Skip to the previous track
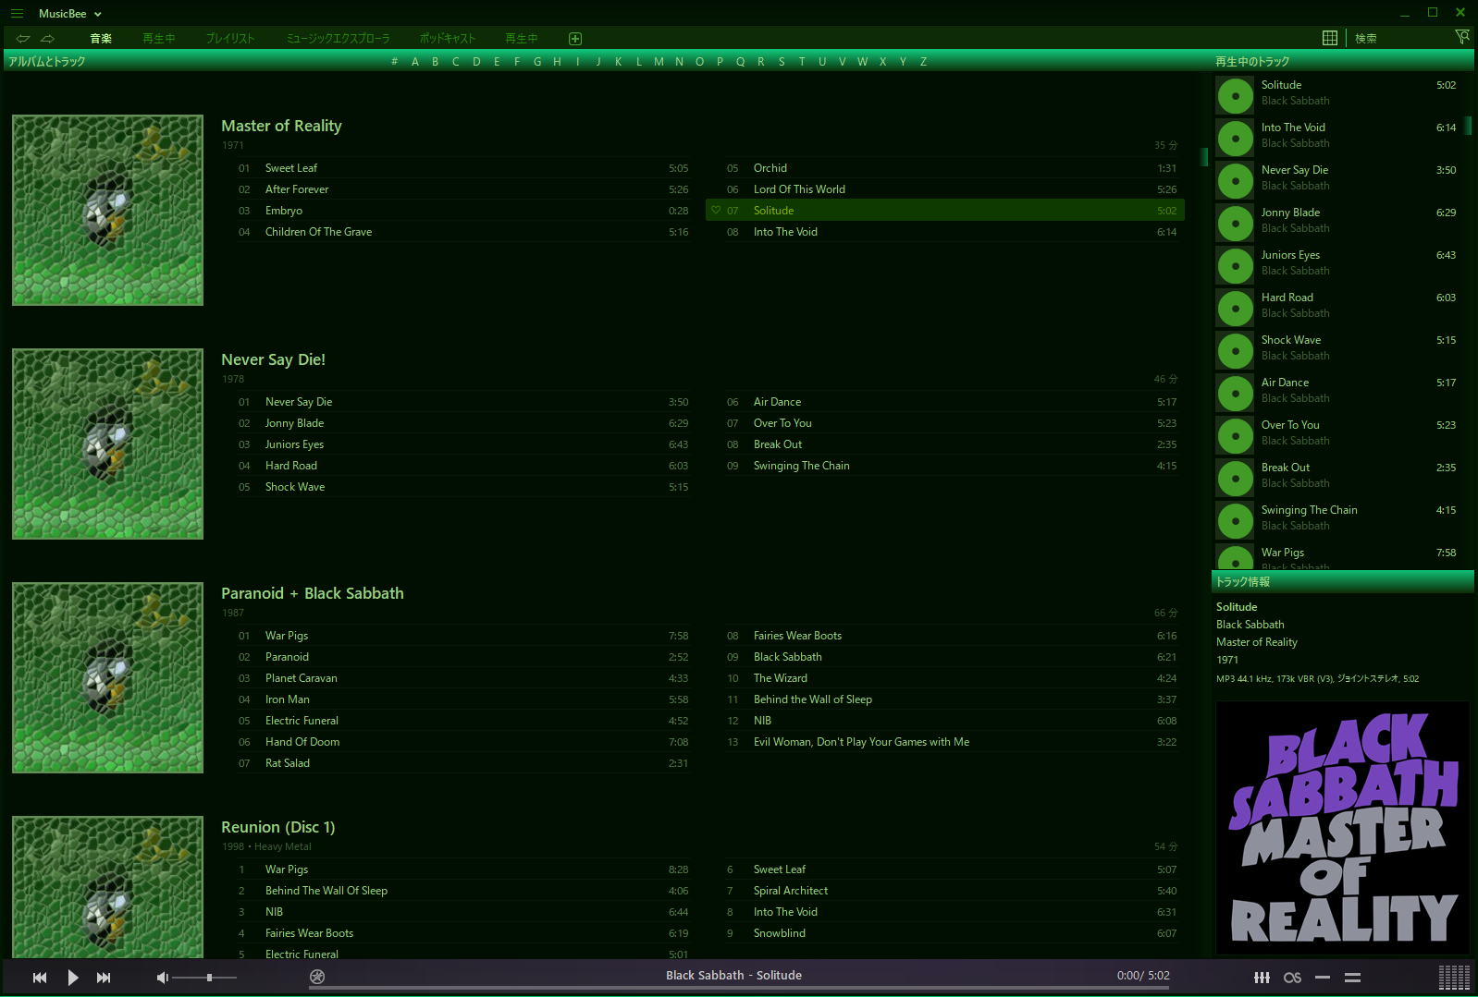Viewport: 1478px width, 997px height. click(40, 978)
